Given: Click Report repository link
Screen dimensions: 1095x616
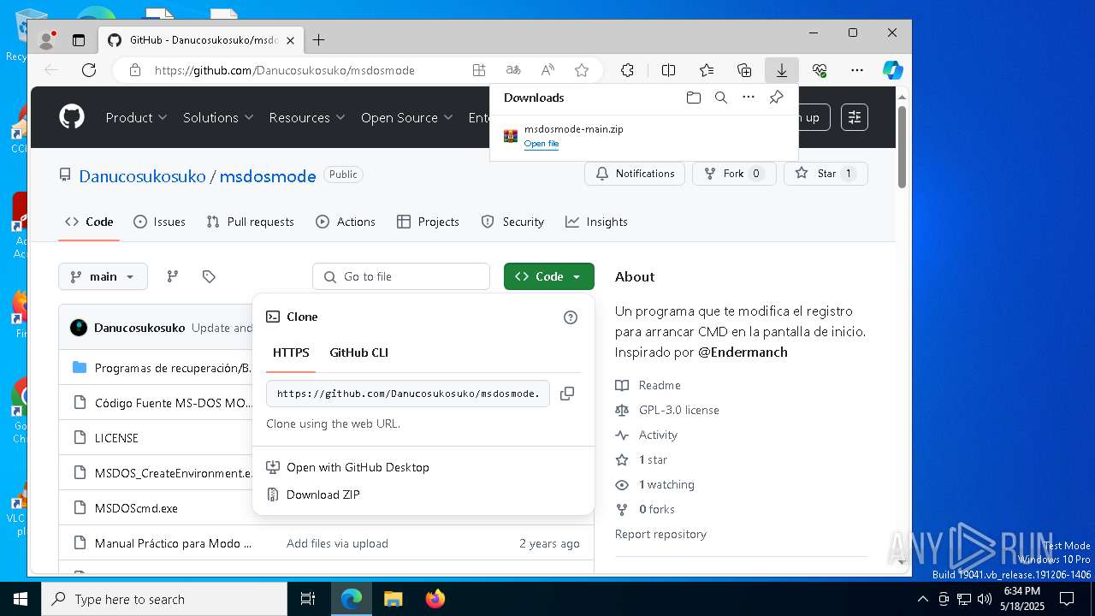Looking at the screenshot, I should coord(660,534).
